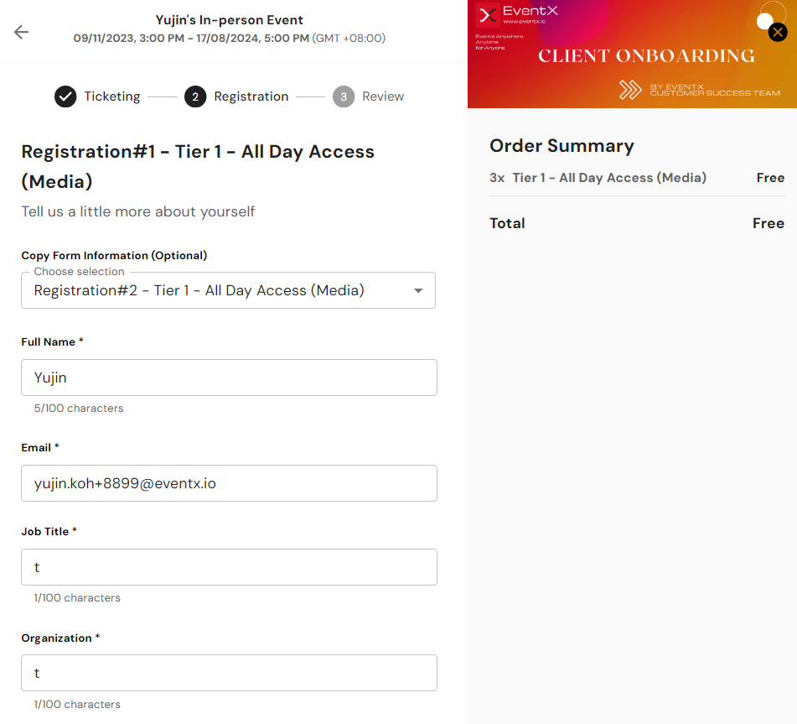Click into the Email input field

click(x=229, y=483)
